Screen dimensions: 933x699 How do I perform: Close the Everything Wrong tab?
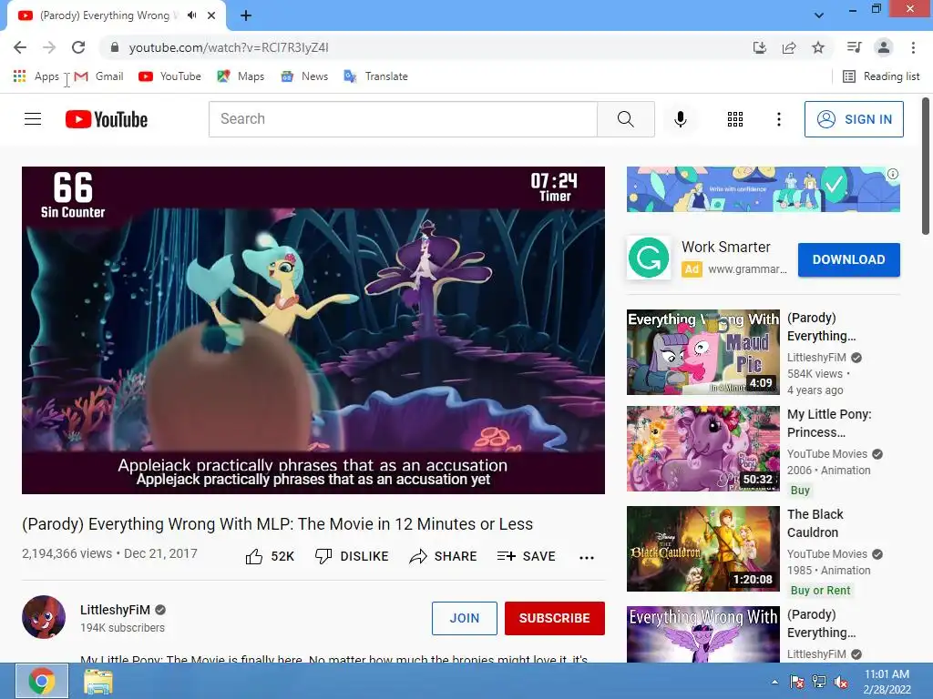pos(211,15)
